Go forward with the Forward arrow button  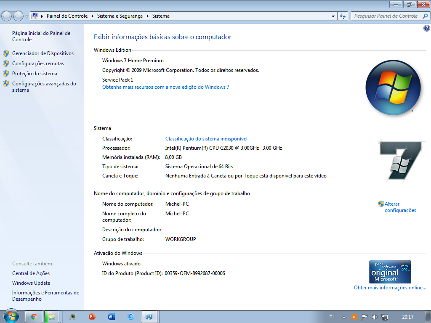coord(18,16)
